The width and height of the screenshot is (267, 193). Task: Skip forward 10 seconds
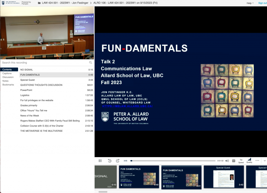point(118,161)
